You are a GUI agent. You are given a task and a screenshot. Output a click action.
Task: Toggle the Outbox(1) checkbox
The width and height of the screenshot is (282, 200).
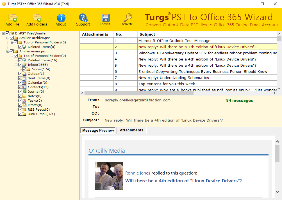[20, 74]
